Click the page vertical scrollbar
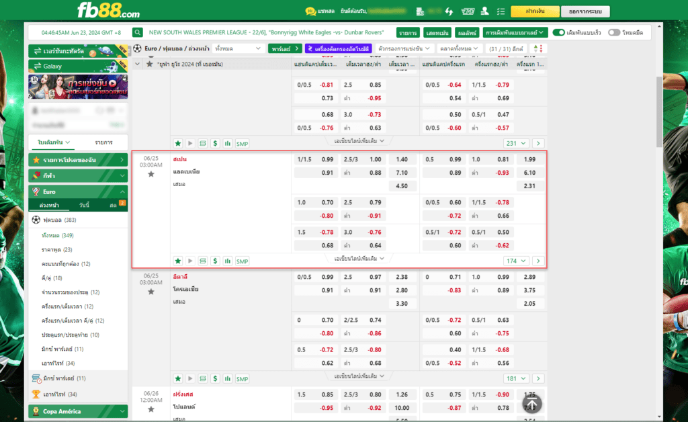The image size is (688, 422). coord(660,112)
